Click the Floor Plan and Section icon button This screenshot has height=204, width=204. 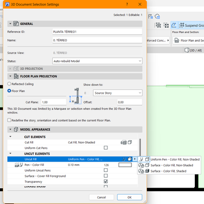coord(177,40)
